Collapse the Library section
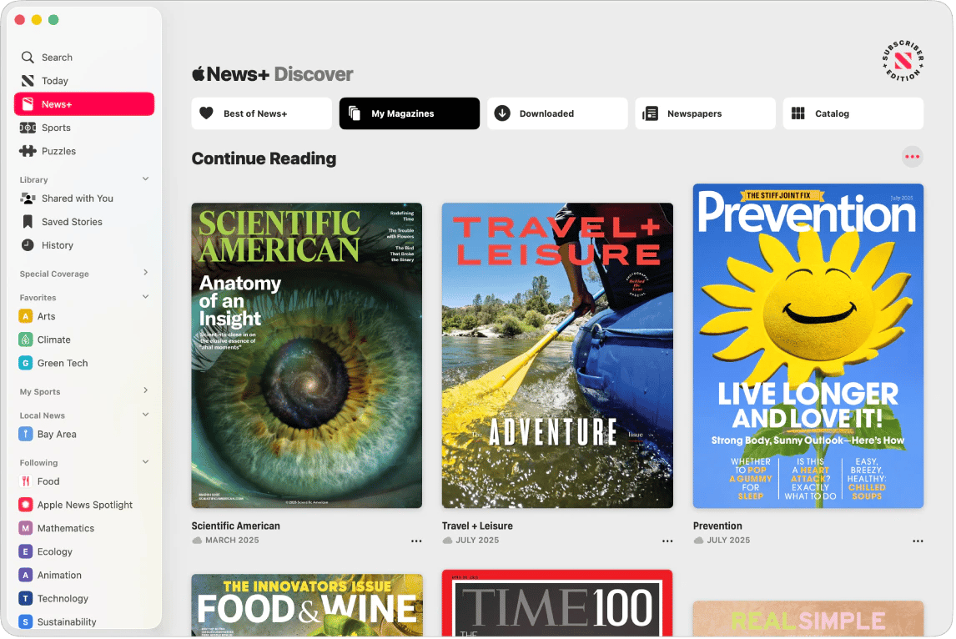This screenshot has height=639, width=956. [145, 179]
